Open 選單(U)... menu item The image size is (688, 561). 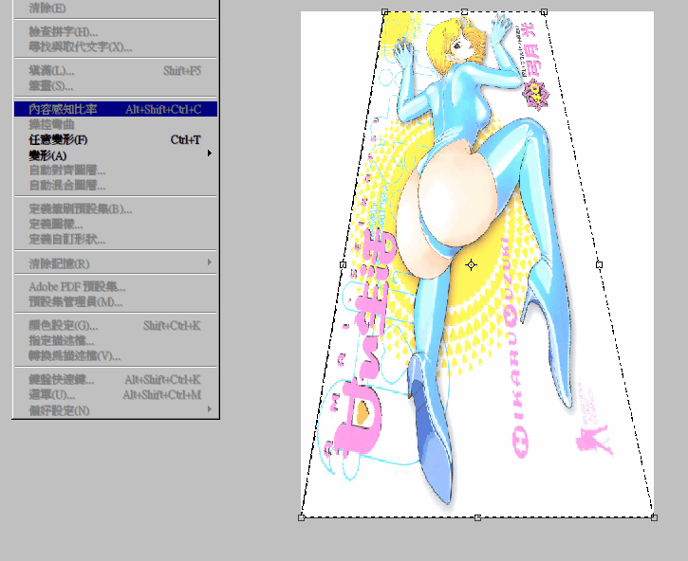coord(116,395)
